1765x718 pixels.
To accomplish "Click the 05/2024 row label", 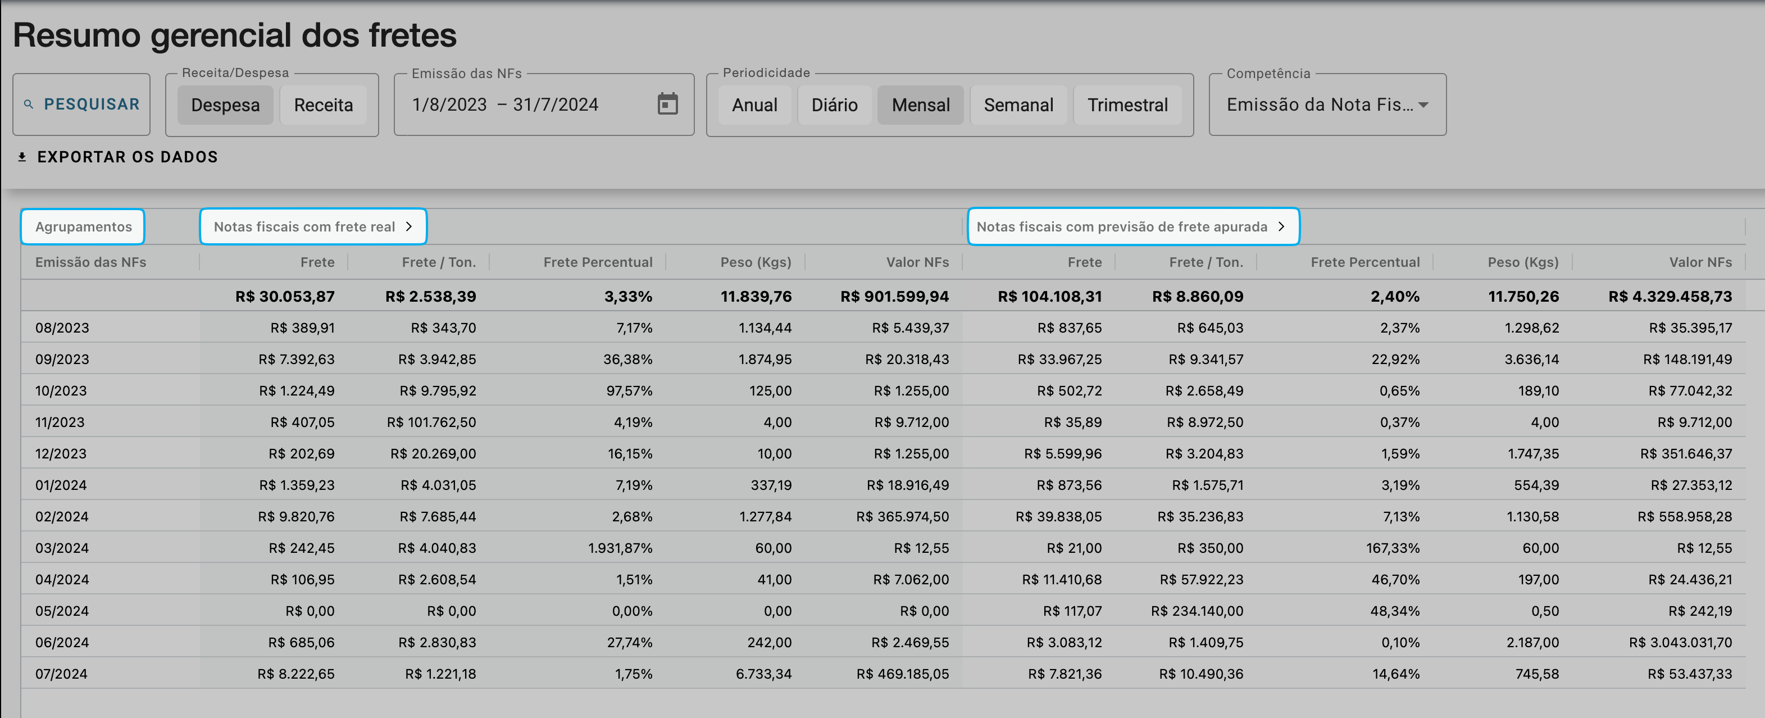I will (x=62, y=611).
